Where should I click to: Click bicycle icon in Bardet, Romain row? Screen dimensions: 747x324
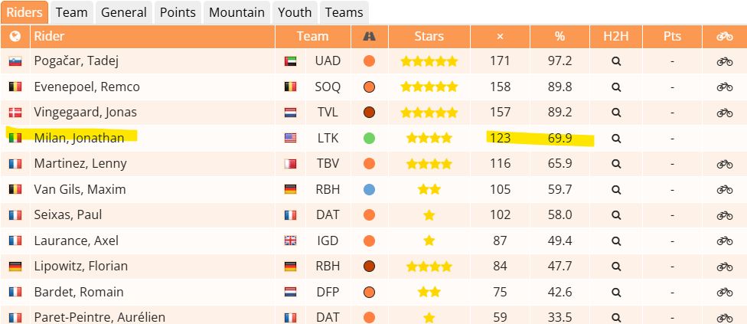[725, 293]
